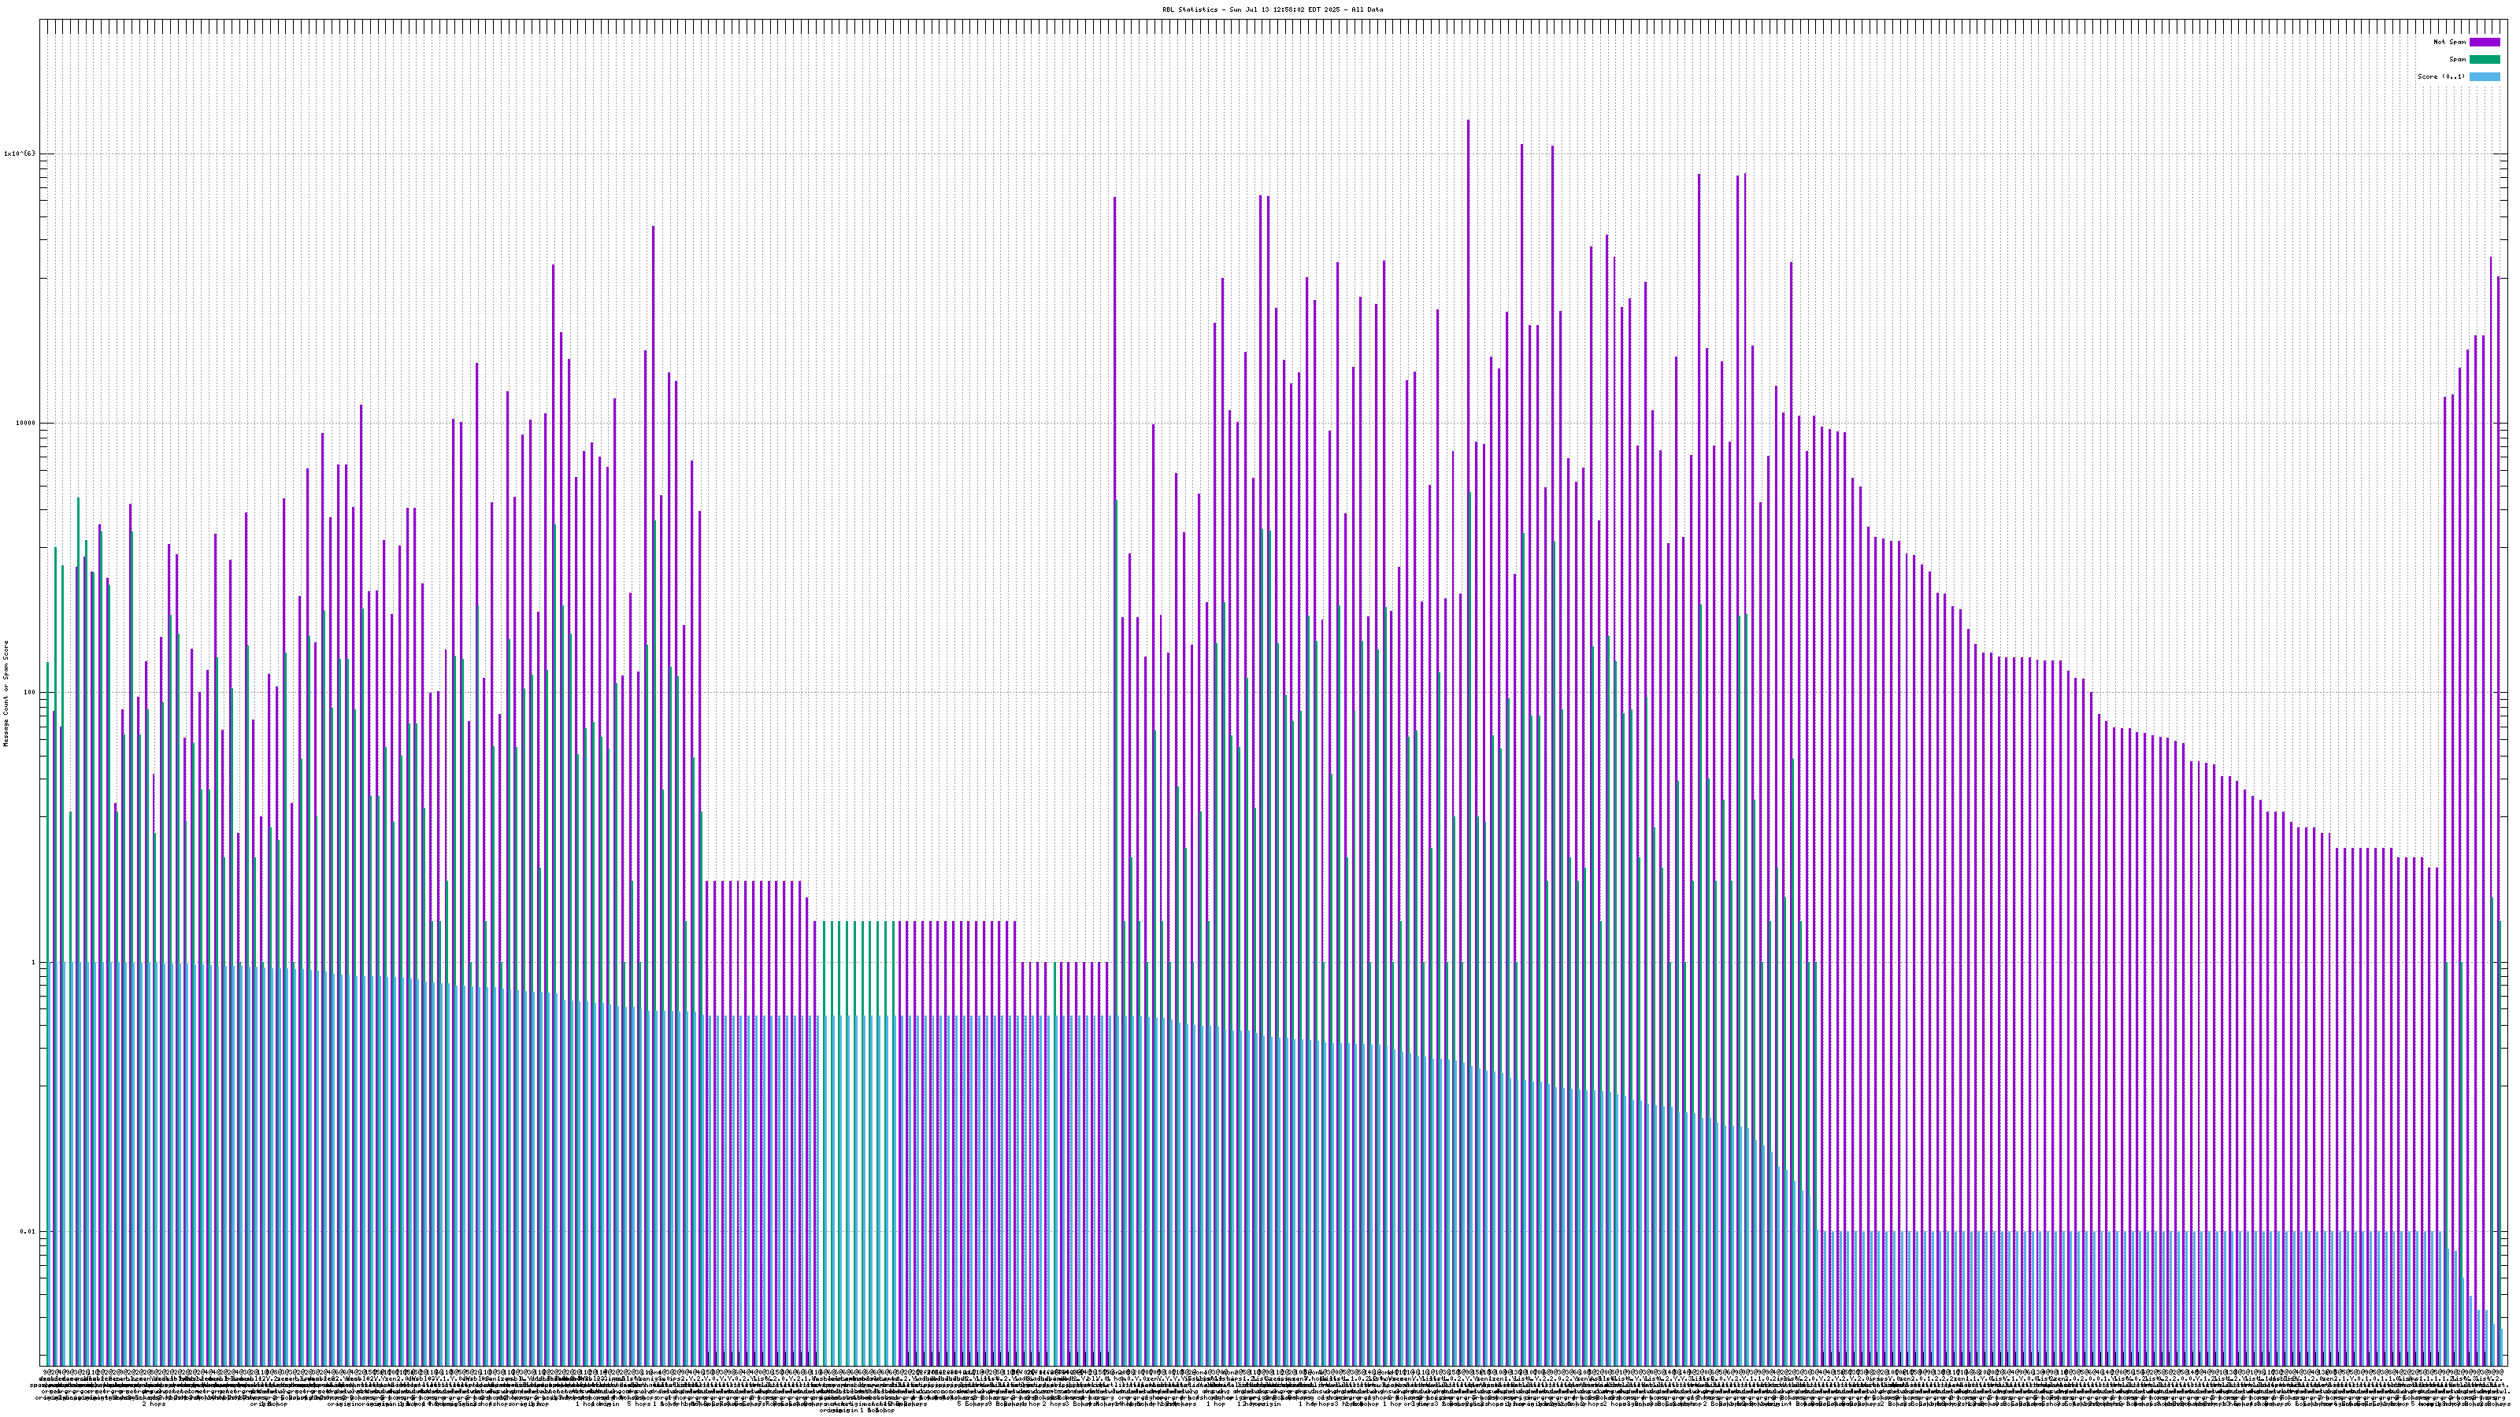Click the 'Score (0..1)' legend label
Viewport: 2520px width, 1417px height.
click(2440, 76)
